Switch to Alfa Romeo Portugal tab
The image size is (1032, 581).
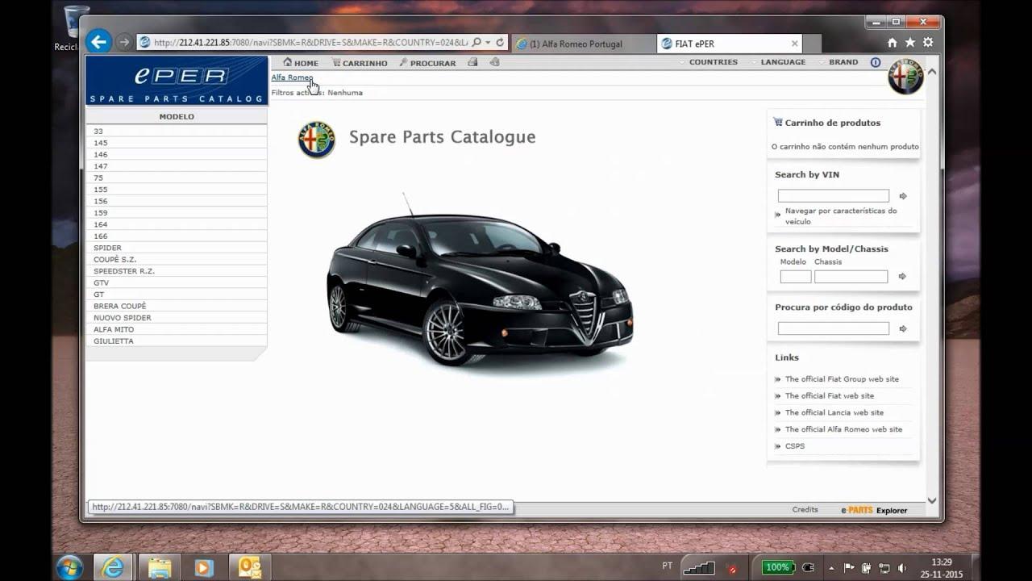tap(584, 44)
